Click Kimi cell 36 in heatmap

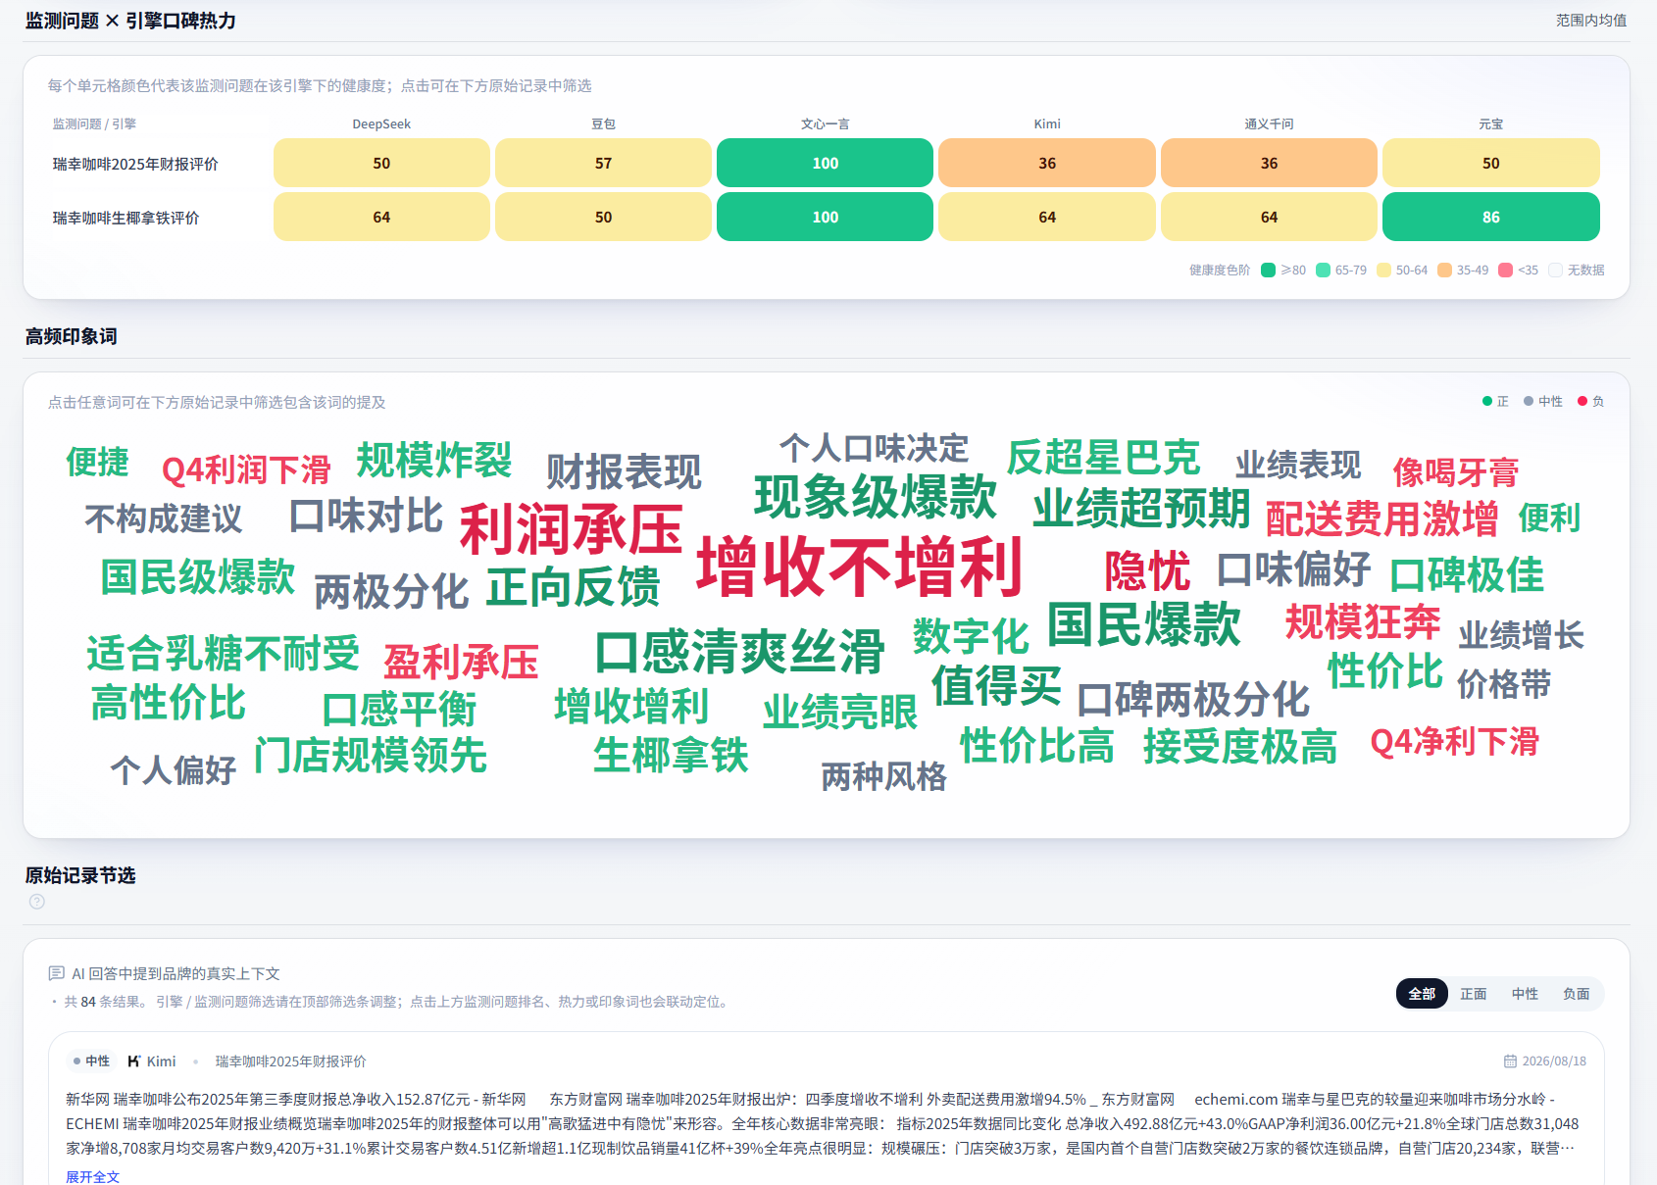(1047, 163)
